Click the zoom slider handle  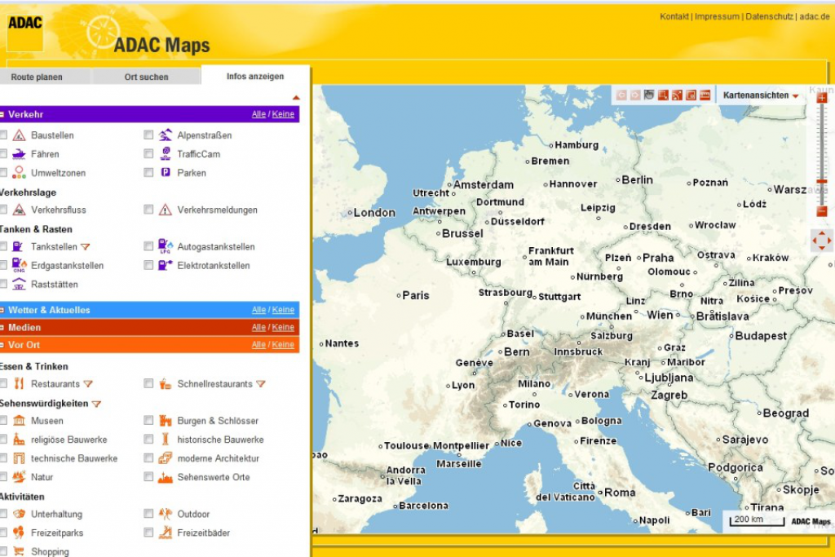pyautogui.click(x=821, y=182)
